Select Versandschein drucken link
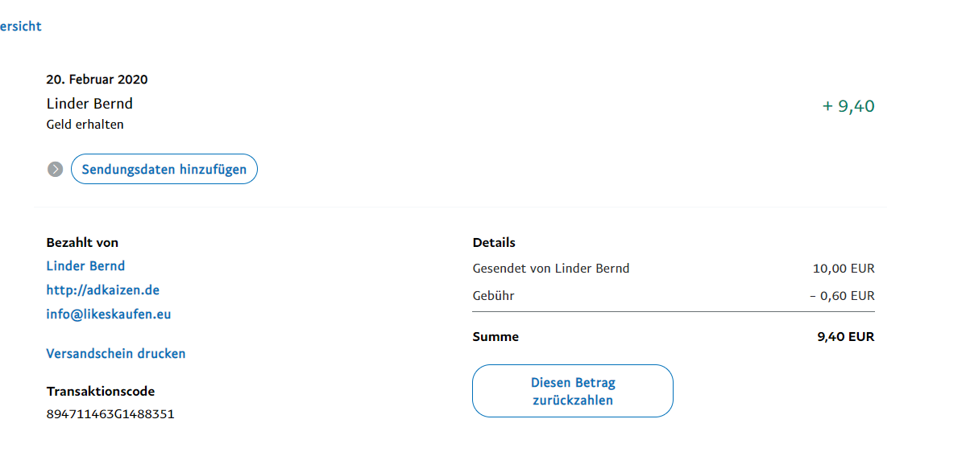Screen dimensions: 962x452 [x=116, y=353]
